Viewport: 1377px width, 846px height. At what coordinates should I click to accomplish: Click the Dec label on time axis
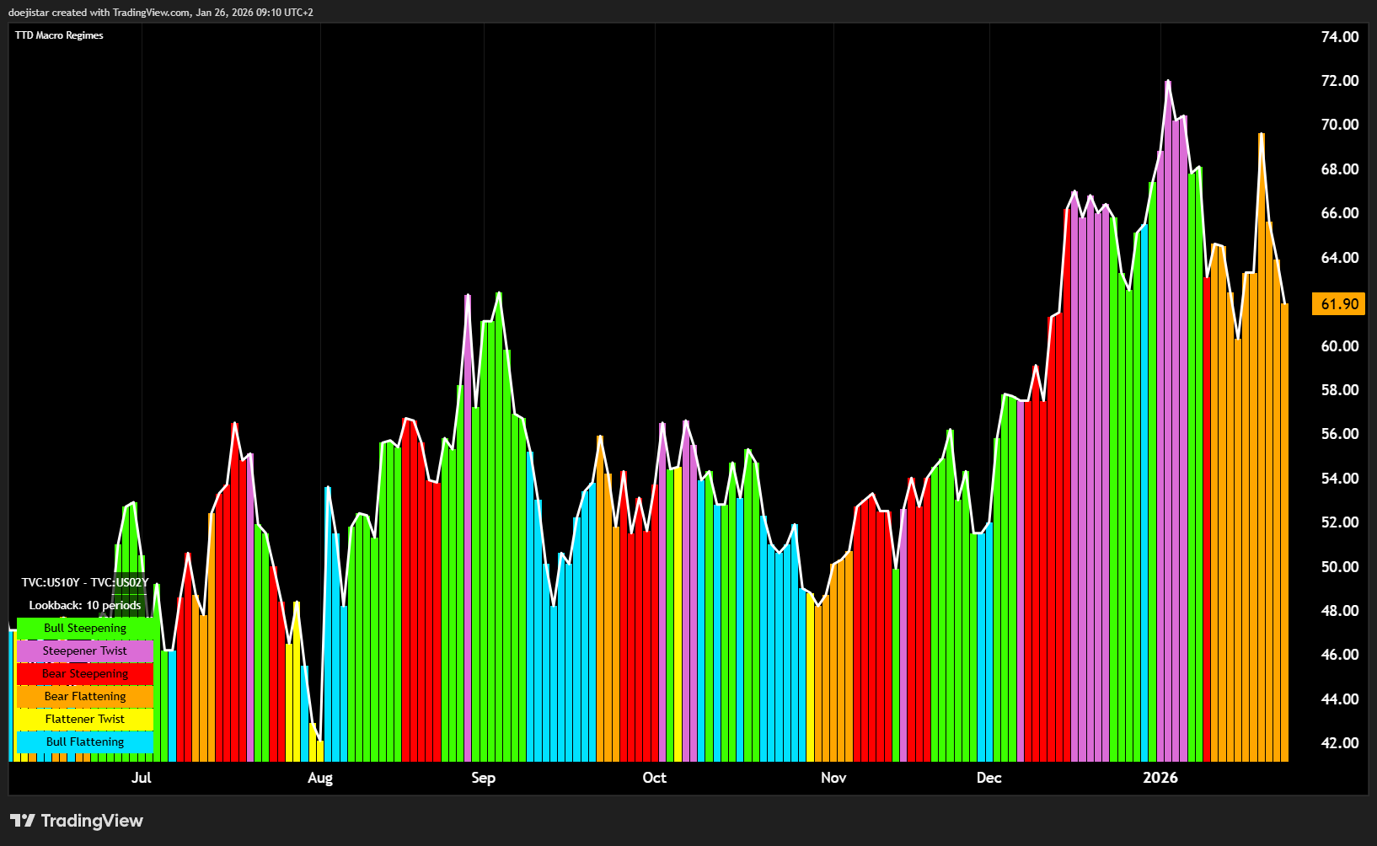(989, 778)
